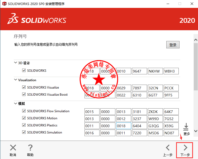The image size is (198, 159).
Task: Click the vertical scrollbar thumb
Action: [x=196, y=66]
